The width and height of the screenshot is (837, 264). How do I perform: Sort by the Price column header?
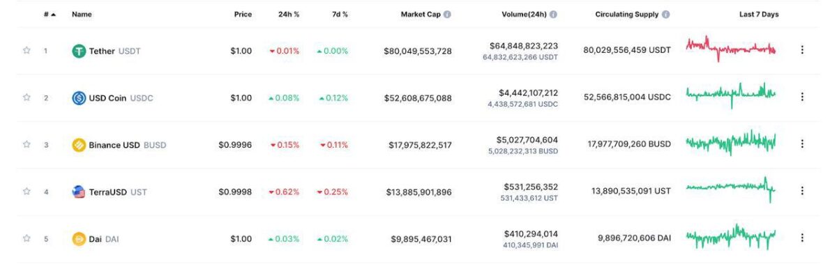(x=243, y=14)
